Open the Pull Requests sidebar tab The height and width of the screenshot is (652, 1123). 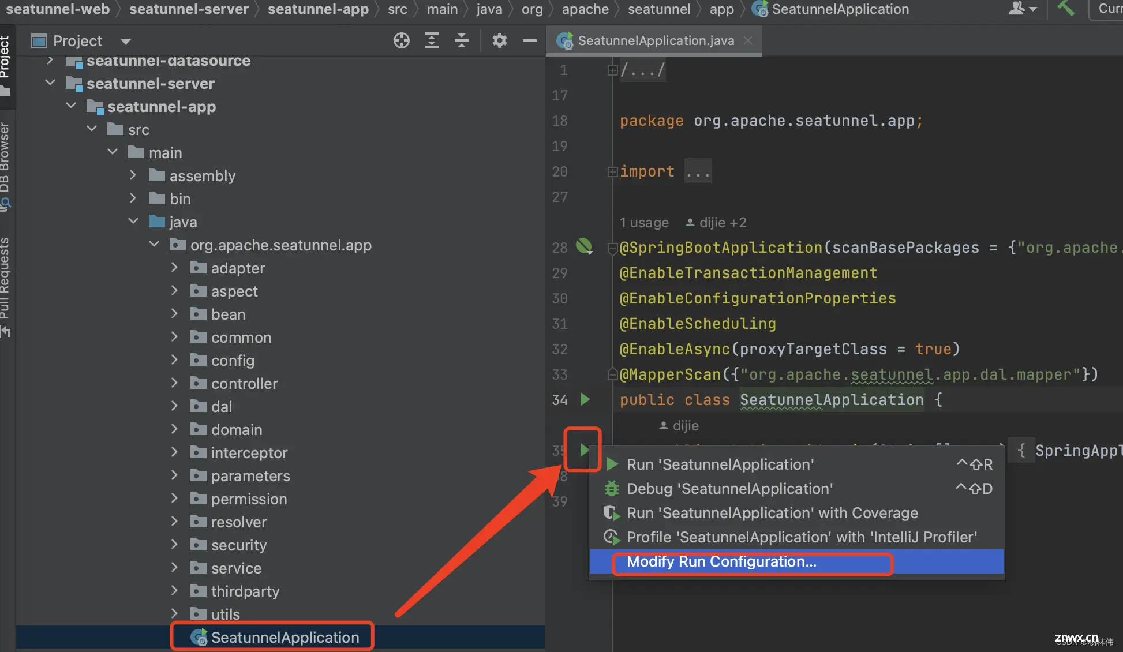[6, 287]
